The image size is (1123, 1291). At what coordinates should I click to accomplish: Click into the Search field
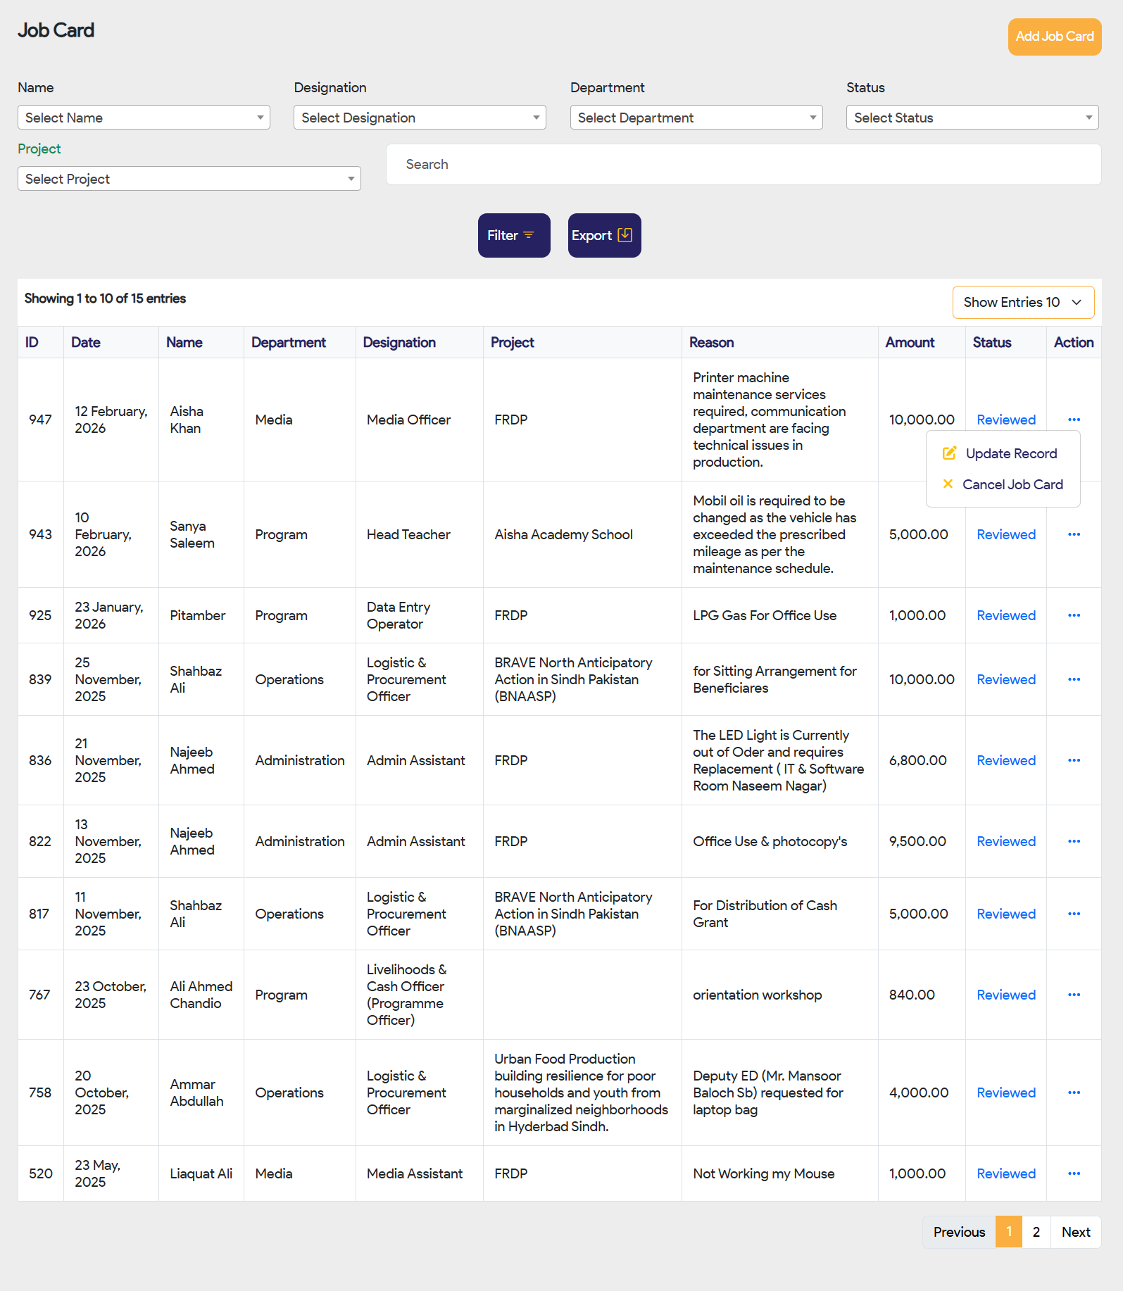click(x=743, y=165)
